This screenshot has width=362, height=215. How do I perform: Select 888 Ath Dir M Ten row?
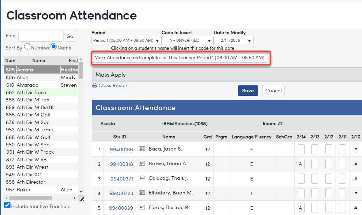coord(41,100)
